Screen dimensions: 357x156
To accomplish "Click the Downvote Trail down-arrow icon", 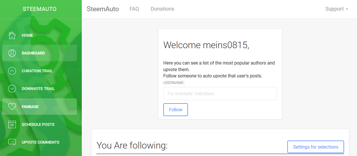I will [12, 89].
